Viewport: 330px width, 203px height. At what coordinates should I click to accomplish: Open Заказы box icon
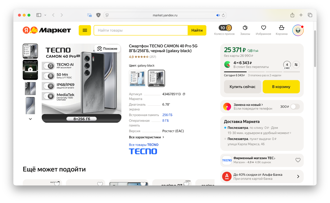[x=245, y=28]
